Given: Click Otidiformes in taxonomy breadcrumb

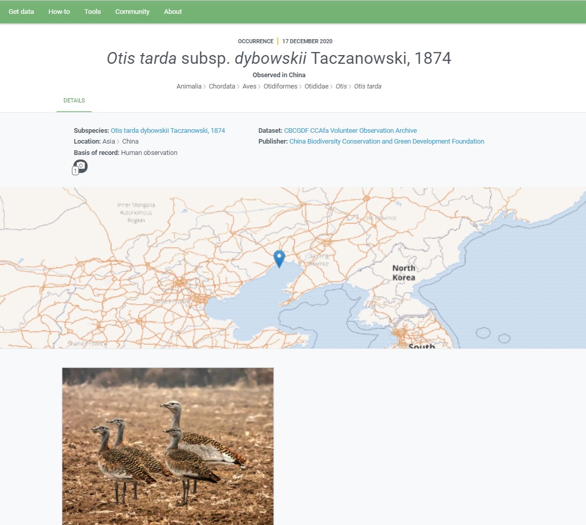Looking at the screenshot, I should 280,86.
